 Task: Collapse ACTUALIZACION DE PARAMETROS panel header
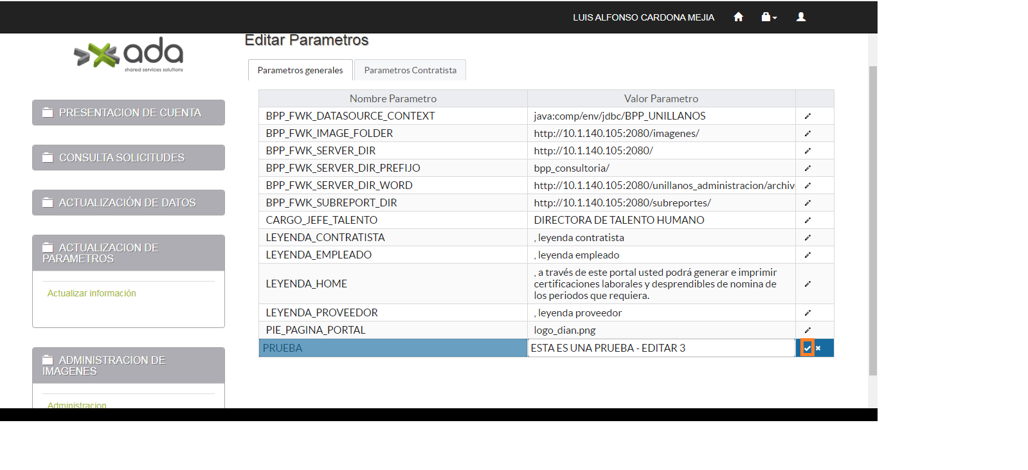coord(129,253)
